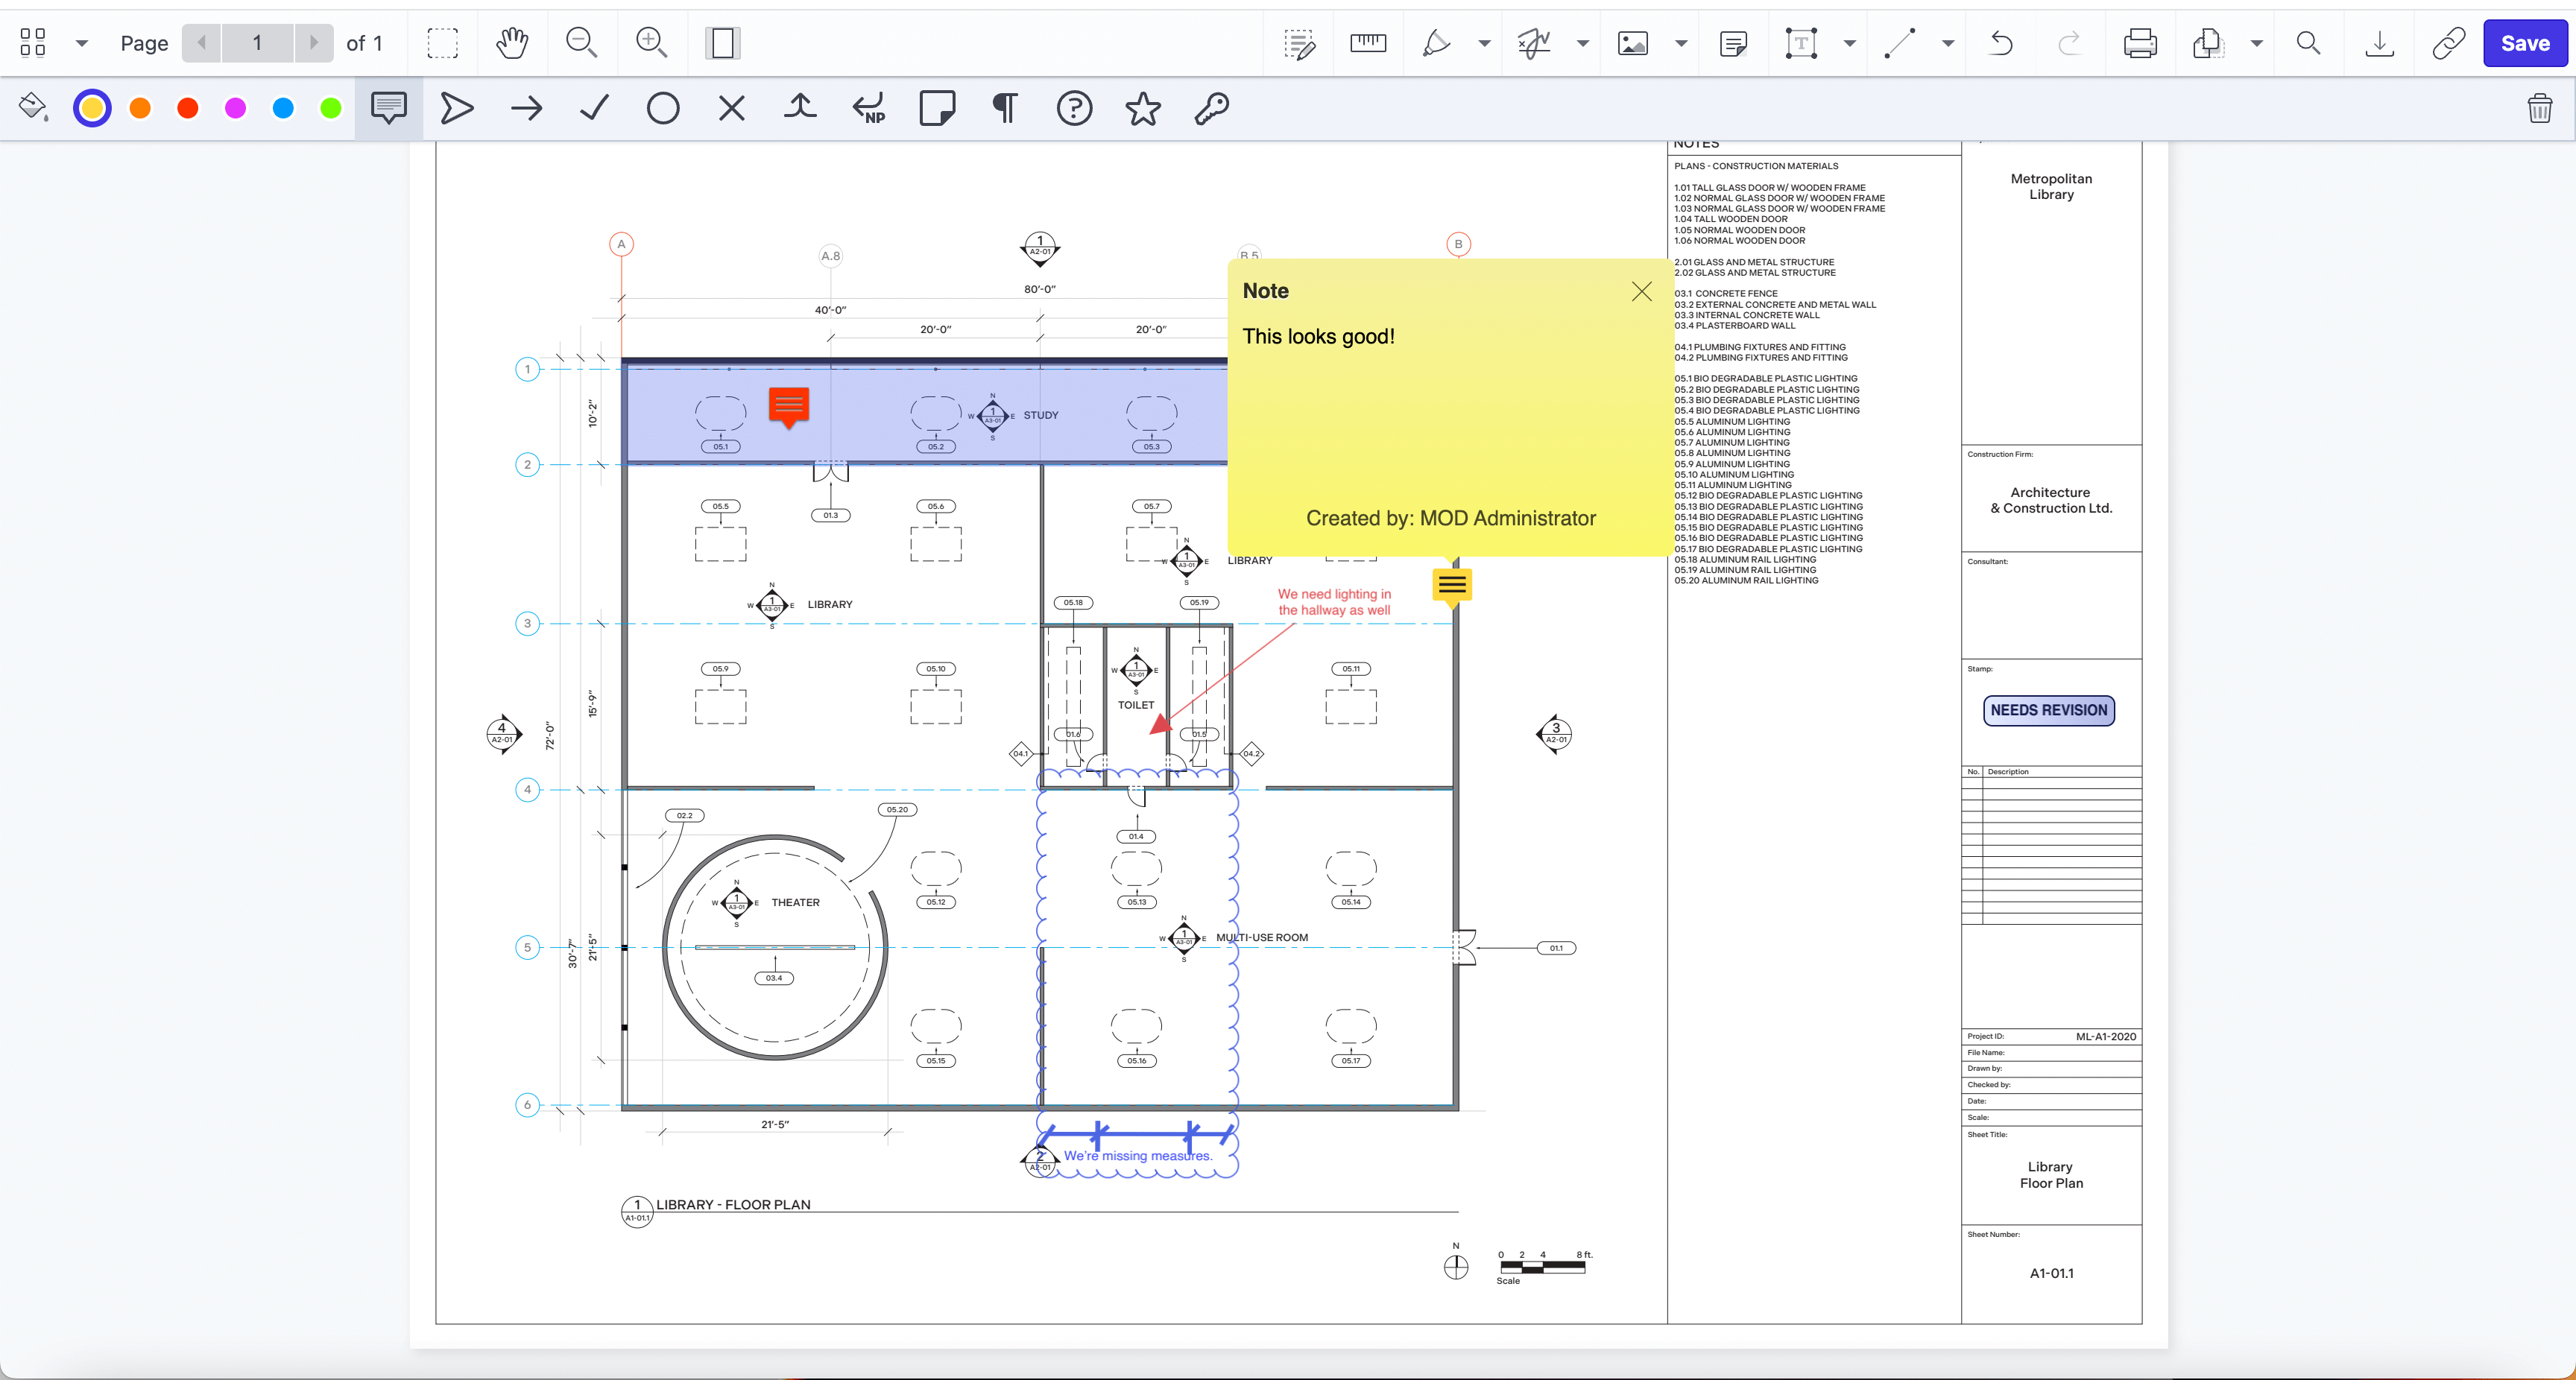
Task: Open the ink tool dropdown arrow
Action: (x=1484, y=43)
